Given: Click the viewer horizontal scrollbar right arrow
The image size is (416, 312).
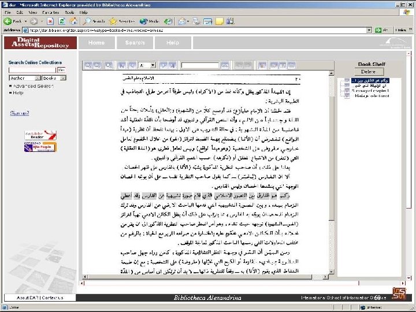Looking at the screenshot, I should [x=325, y=277].
